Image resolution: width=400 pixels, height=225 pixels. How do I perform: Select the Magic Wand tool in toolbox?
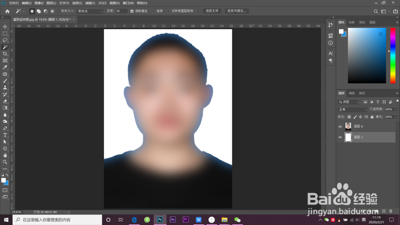coord(5,47)
